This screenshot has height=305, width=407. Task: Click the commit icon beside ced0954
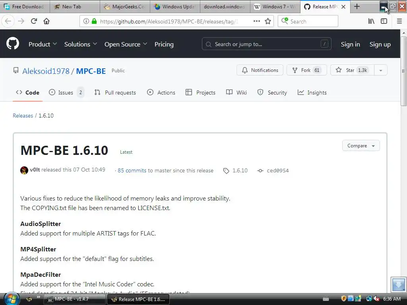click(260, 171)
